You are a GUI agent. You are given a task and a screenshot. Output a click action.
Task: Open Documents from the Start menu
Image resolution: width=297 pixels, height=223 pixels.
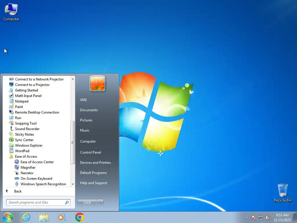tap(89, 110)
